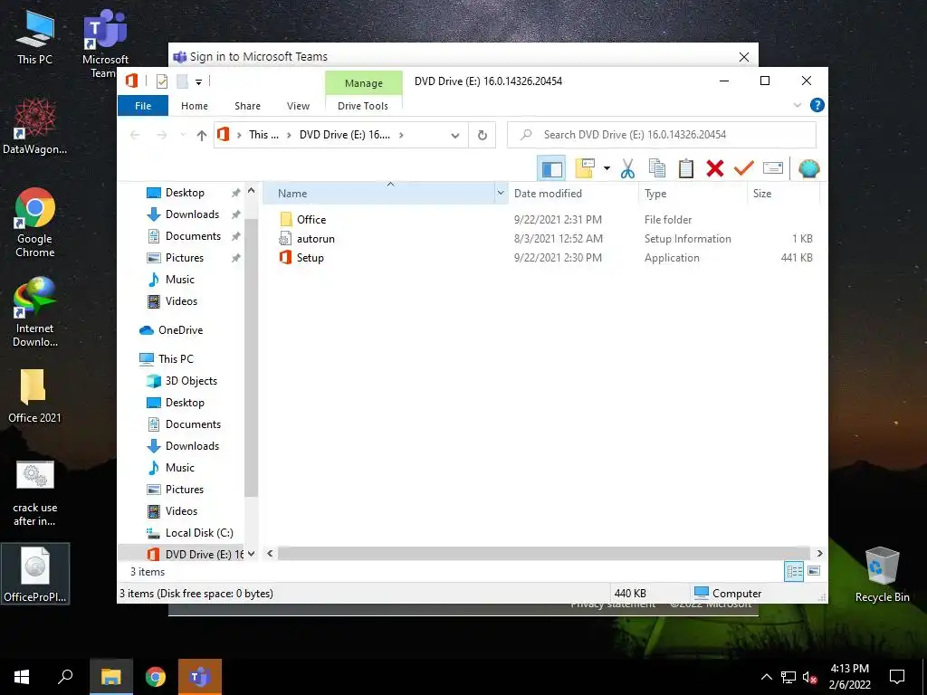Sort by Date modified column
927x695 pixels.
pyautogui.click(x=573, y=194)
